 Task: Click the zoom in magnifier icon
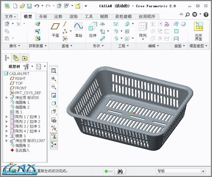pyautogui.click(x=54, y=79)
